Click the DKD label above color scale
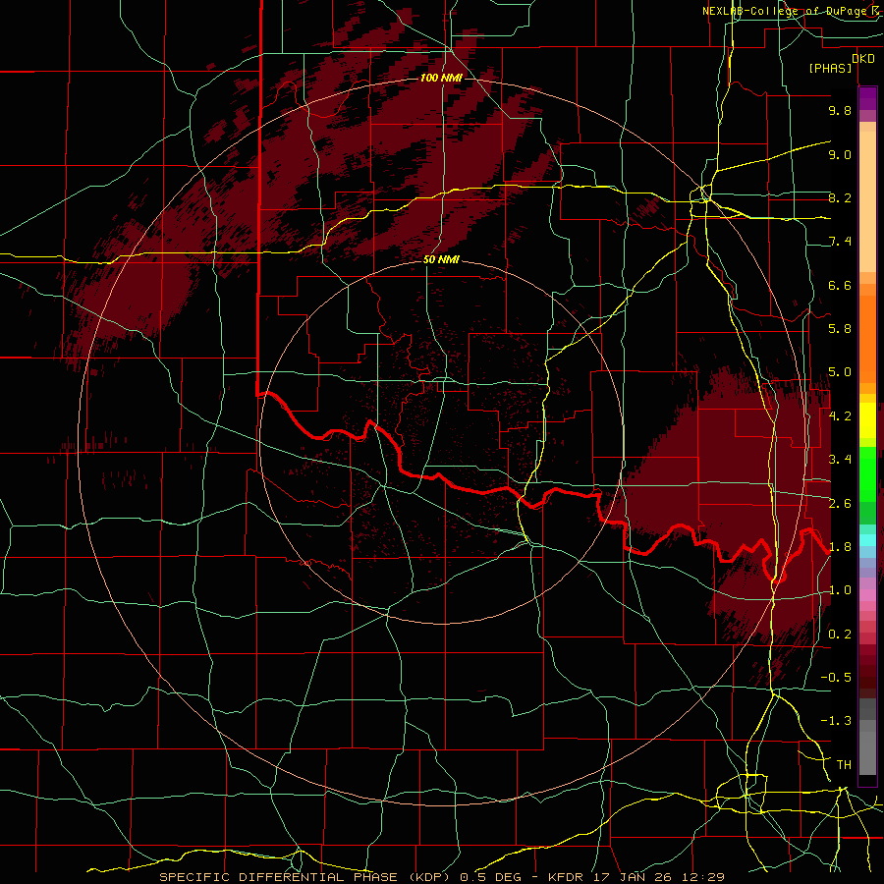The width and height of the screenshot is (884, 884). (x=863, y=59)
